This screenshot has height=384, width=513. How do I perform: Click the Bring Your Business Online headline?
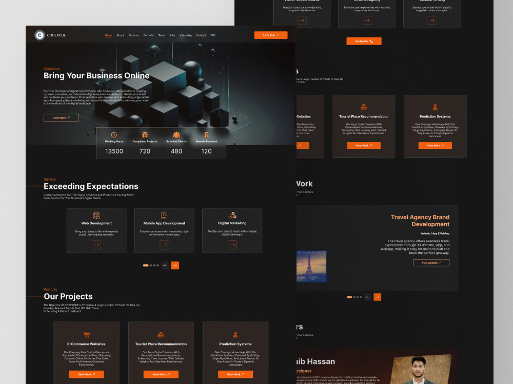pyautogui.click(x=96, y=76)
